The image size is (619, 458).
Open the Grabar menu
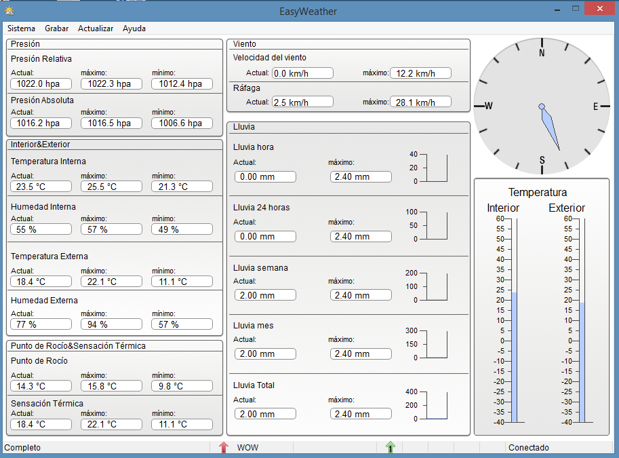[56, 28]
